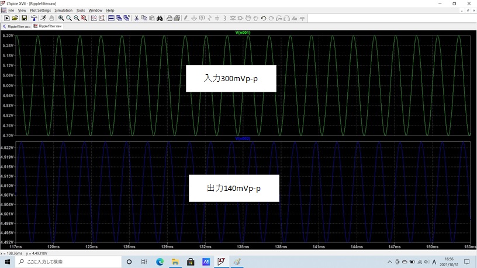The image size is (477, 268).
Task: Expand the hidden system tray icons chevron
Action: tap(390, 262)
